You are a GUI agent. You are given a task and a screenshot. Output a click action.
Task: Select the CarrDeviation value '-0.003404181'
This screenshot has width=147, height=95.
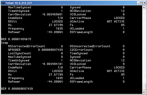pyautogui.click(x=52, y=64)
